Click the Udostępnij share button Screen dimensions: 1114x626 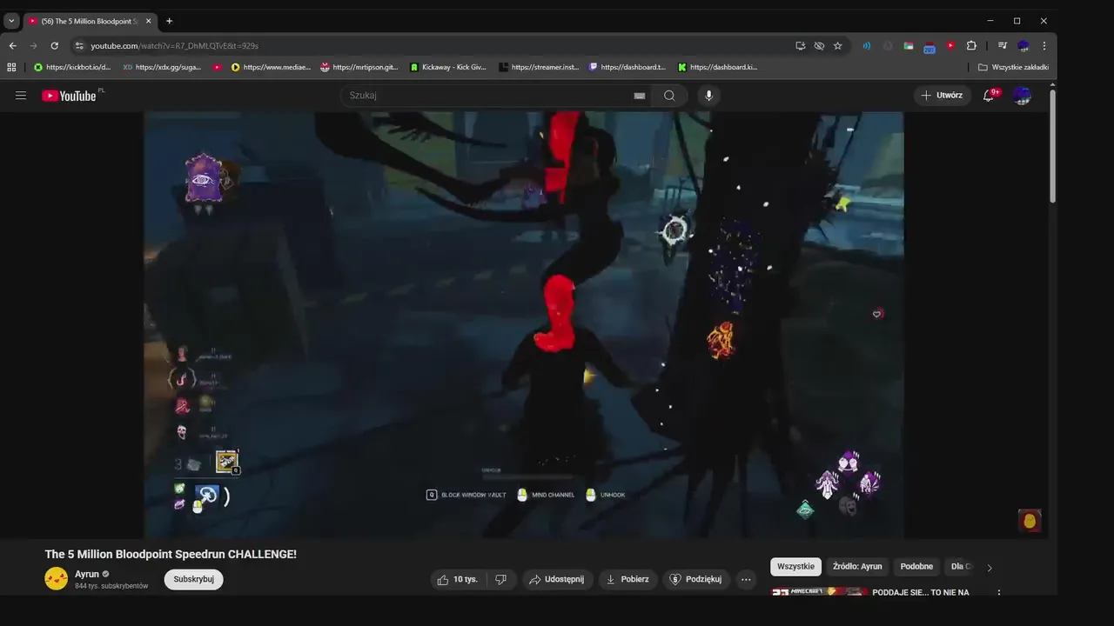point(558,579)
